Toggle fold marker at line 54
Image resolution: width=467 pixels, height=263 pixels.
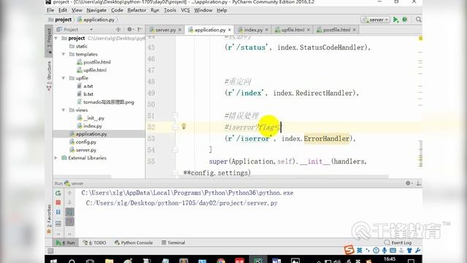(175, 150)
